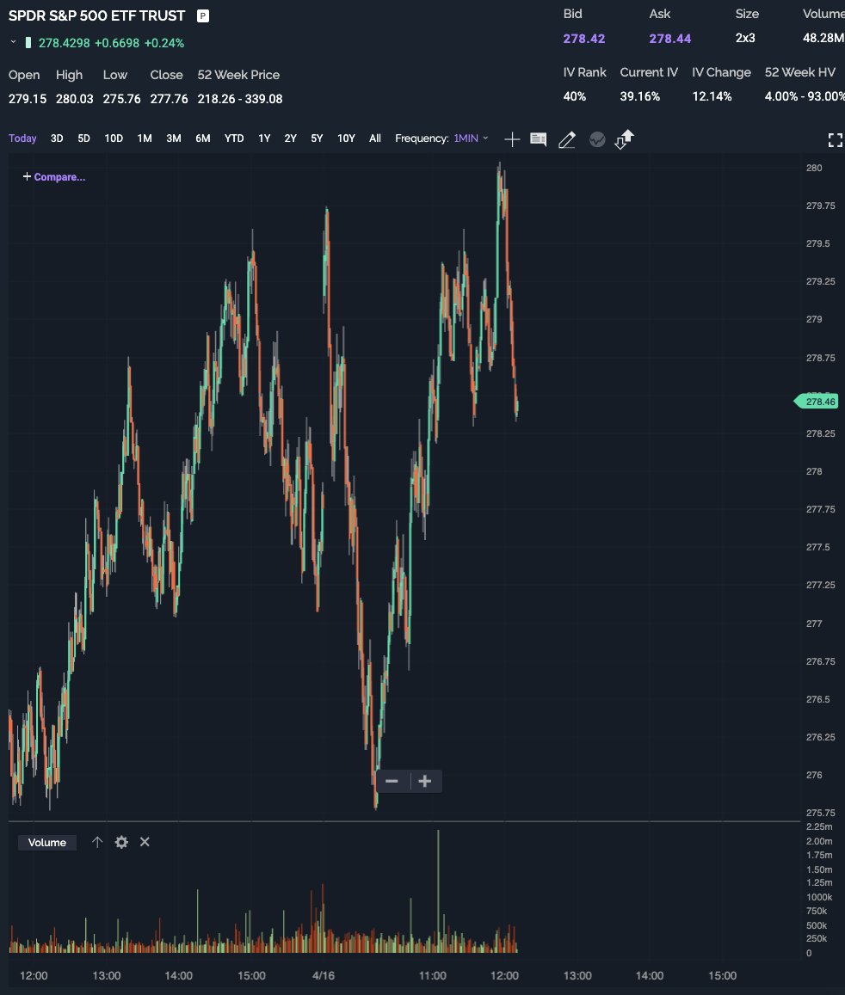
Task: Expand the quote details chevron
Action: (x=13, y=42)
